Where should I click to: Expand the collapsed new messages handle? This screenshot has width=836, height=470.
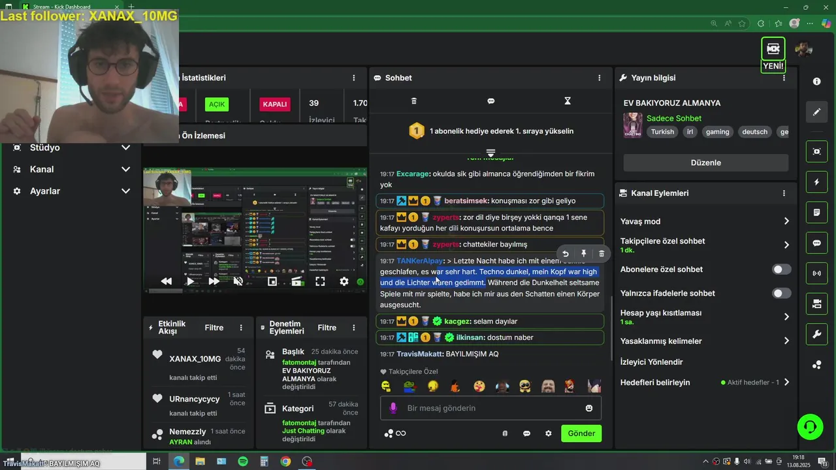pyautogui.click(x=490, y=153)
